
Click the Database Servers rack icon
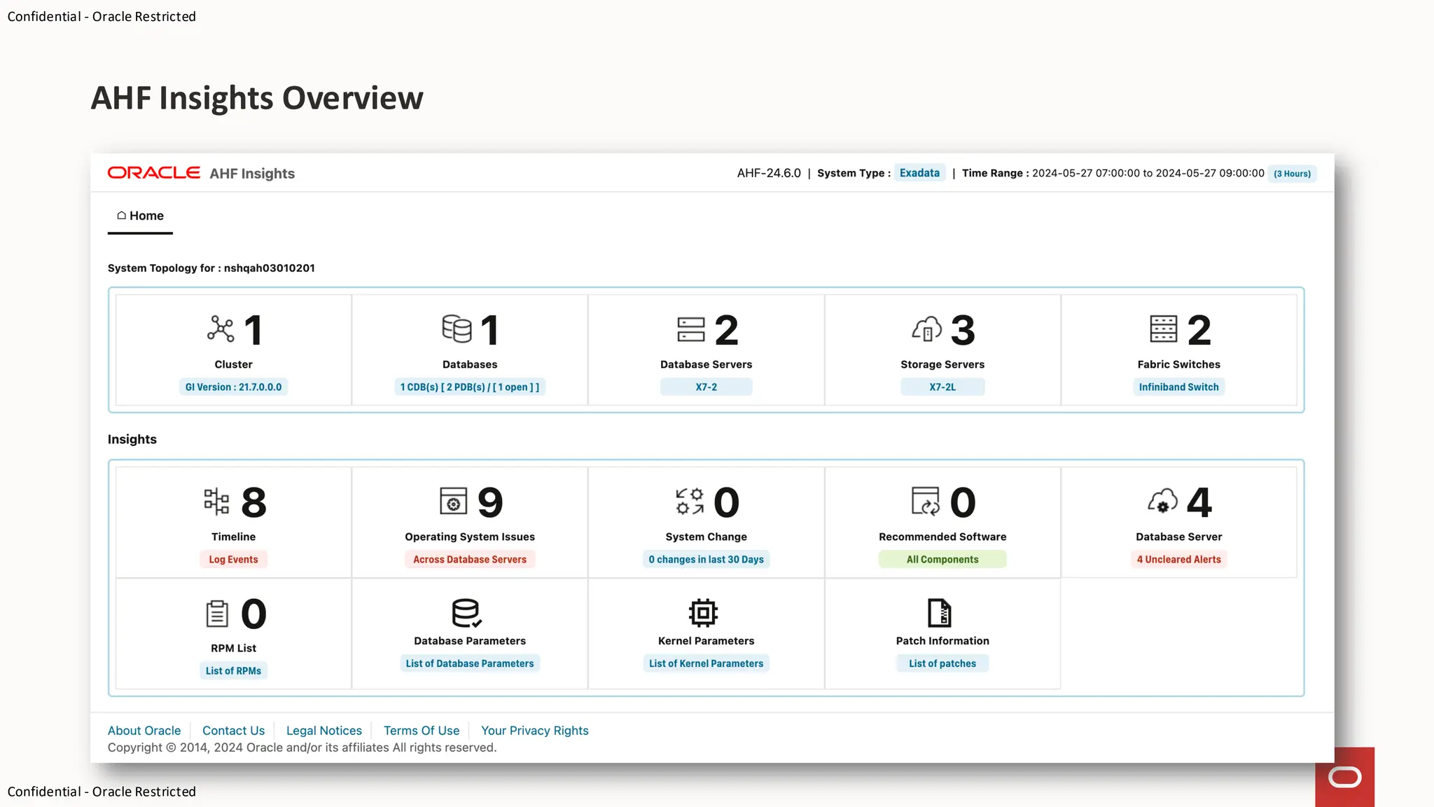pos(691,329)
